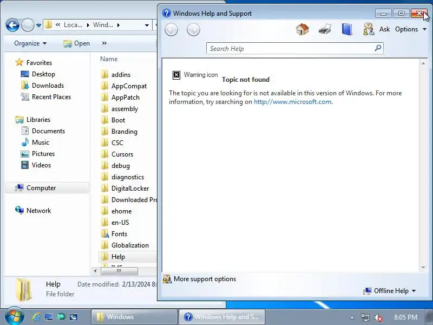This screenshot has height=325, width=433.
Task: Open the Documents library
Action: (x=43, y=131)
